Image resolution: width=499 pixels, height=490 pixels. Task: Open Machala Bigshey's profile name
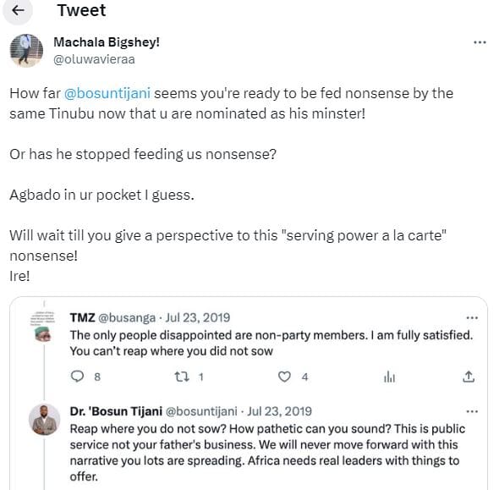click(107, 42)
